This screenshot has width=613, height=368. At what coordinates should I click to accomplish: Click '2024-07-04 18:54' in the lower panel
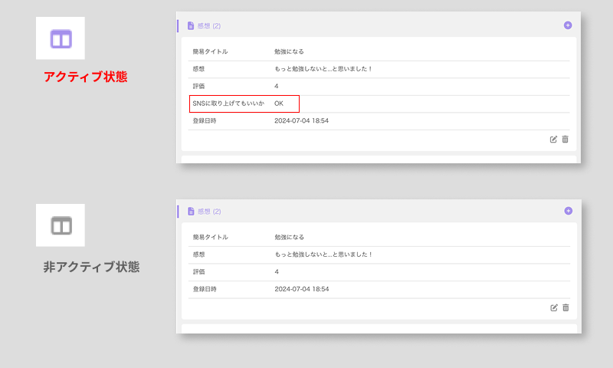coord(302,289)
